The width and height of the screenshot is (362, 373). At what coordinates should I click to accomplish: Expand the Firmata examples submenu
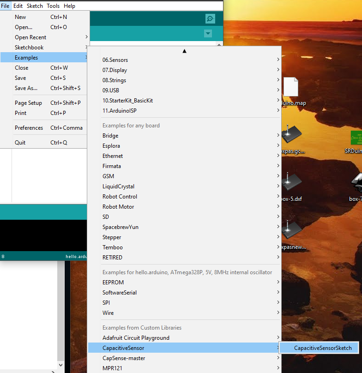click(184, 166)
